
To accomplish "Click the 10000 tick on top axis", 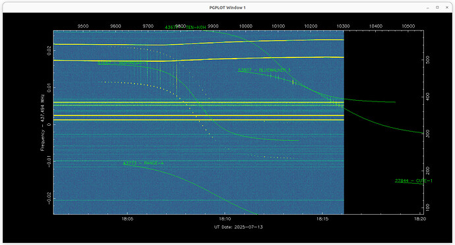I will pos(245,26).
